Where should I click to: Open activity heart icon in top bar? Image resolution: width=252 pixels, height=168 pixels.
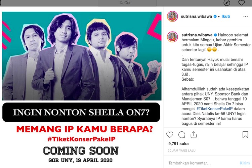coord(241,3)
